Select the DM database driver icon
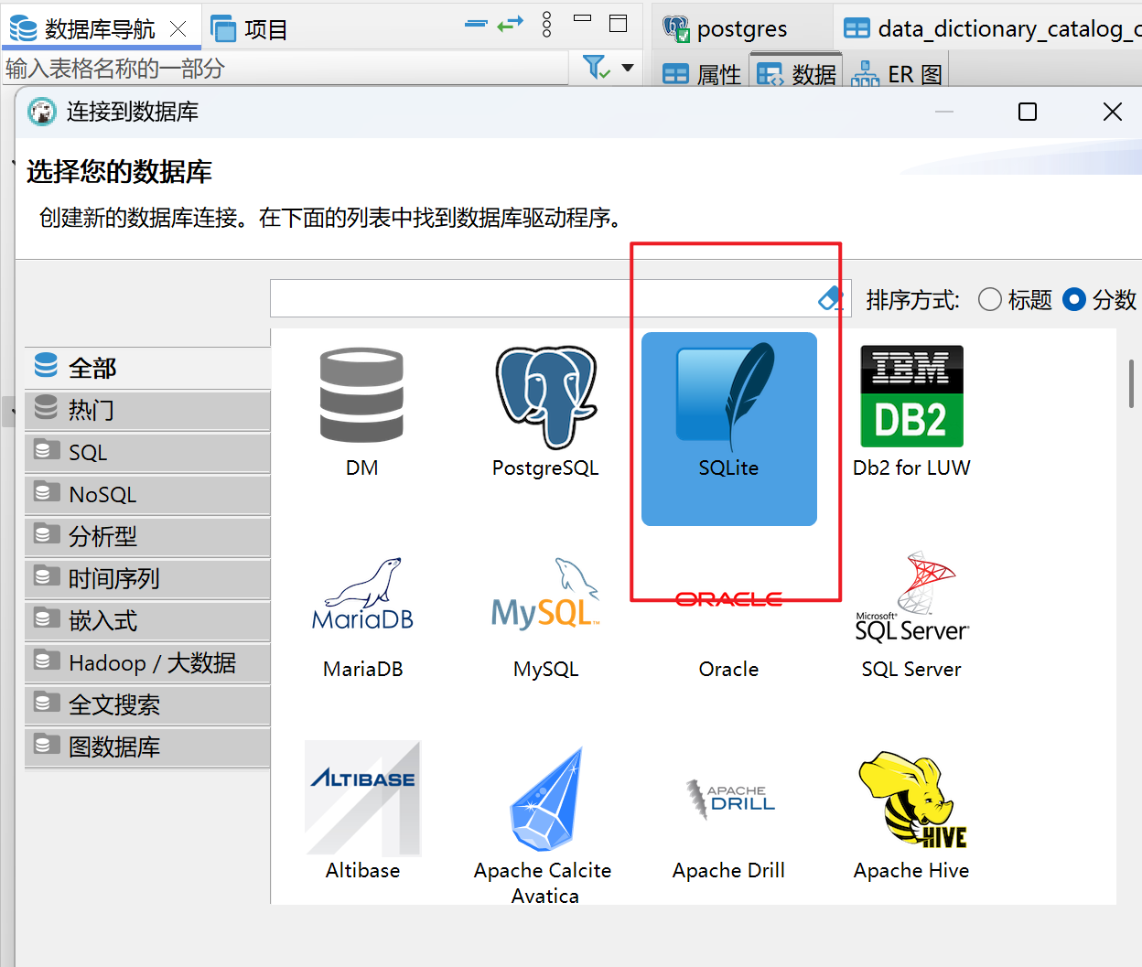The image size is (1142, 967). (361, 395)
